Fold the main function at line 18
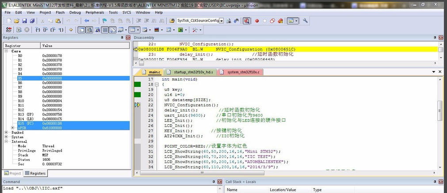The image size is (447, 193). click(157, 85)
